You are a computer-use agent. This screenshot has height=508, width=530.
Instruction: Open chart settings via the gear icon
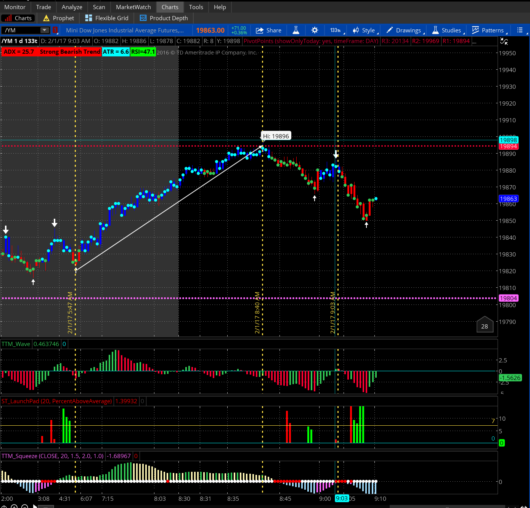point(315,30)
